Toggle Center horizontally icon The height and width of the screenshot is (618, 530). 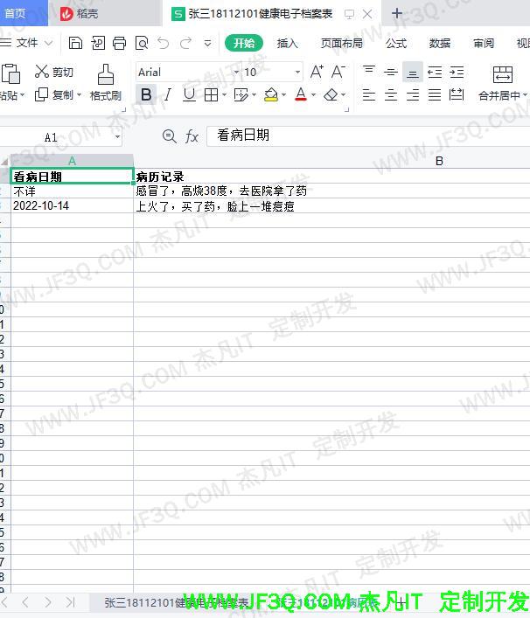[391, 95]
